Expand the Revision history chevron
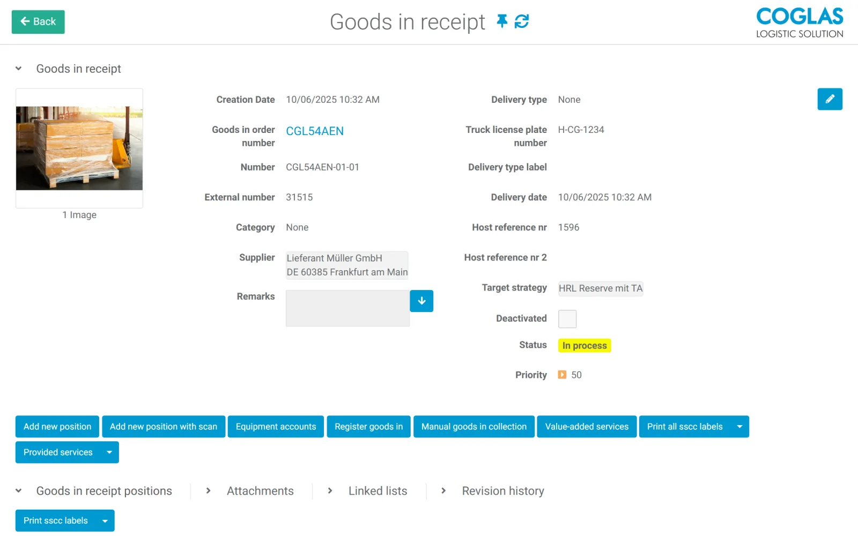This screenshot has height=536, width=858. pyautogui.click(x=443, y=491)
